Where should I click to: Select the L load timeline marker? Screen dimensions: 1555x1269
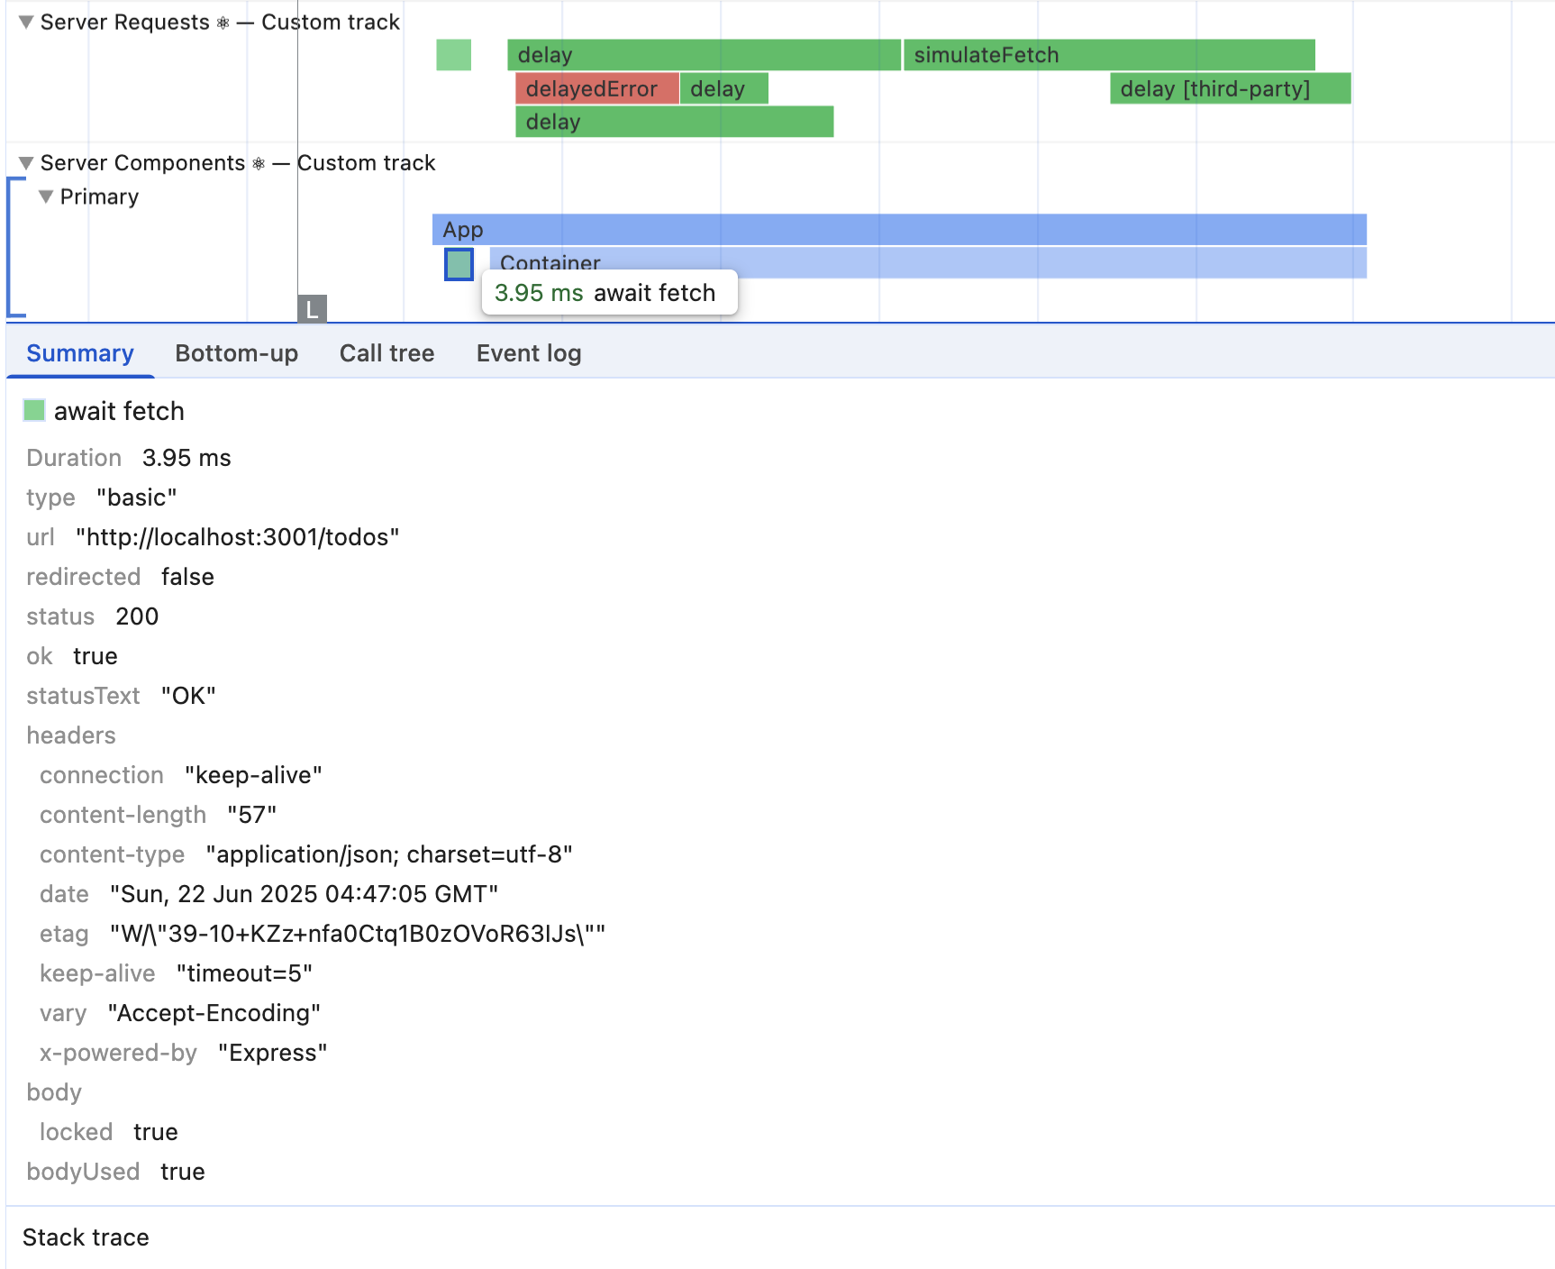point(312,309)
